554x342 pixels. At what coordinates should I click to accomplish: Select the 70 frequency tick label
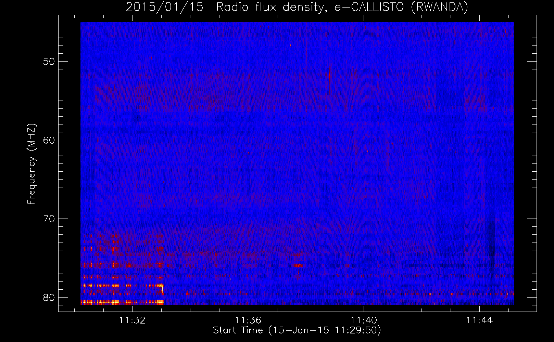pyautogui.click(x=49, y=219)
